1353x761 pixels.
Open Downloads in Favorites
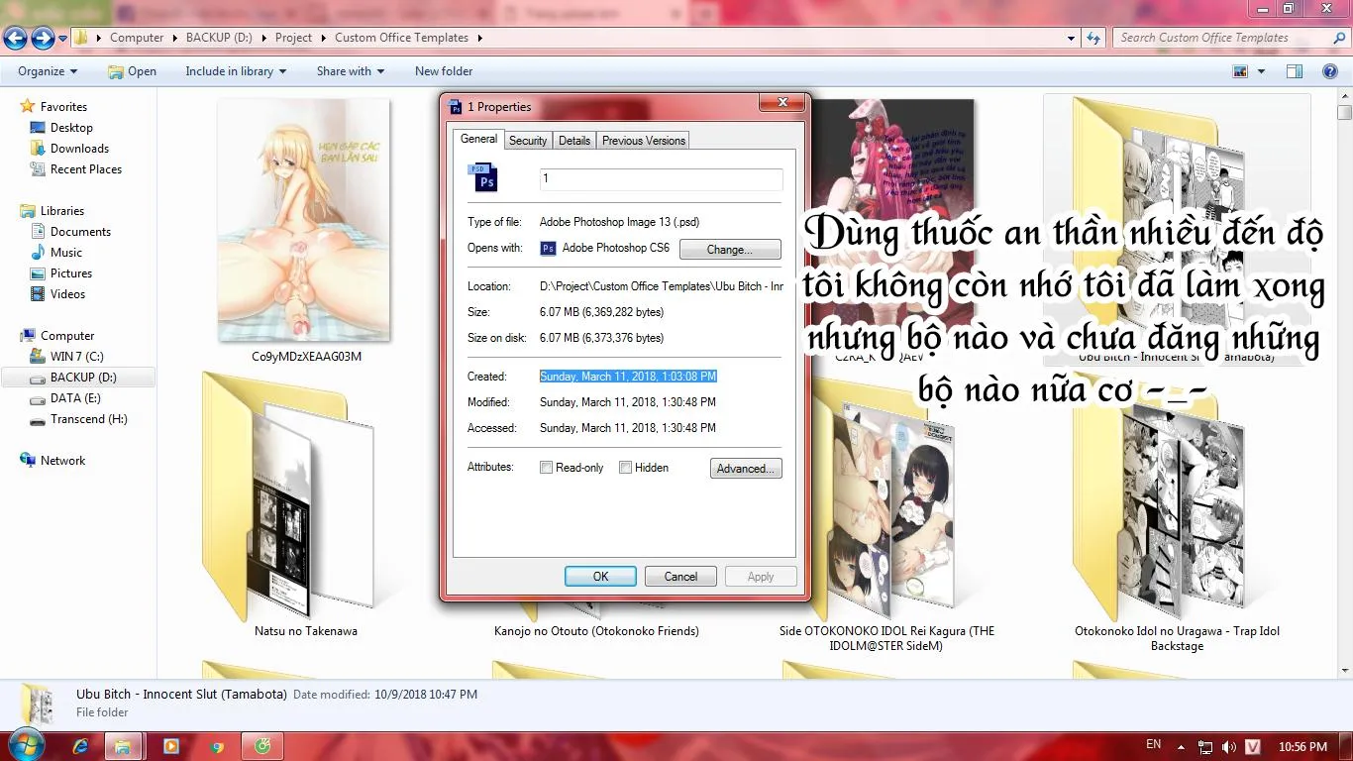[79, 149]
